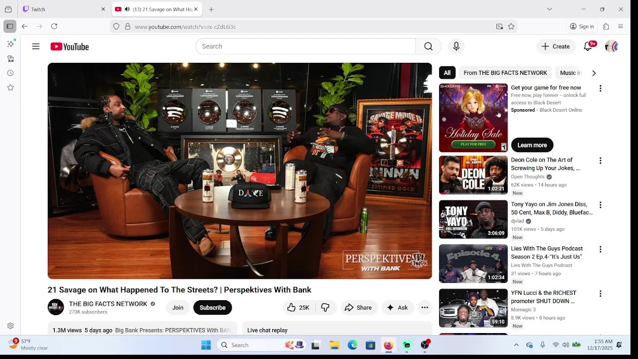Open more actions for the video
638x359 pixels.
tap(425, 308)
